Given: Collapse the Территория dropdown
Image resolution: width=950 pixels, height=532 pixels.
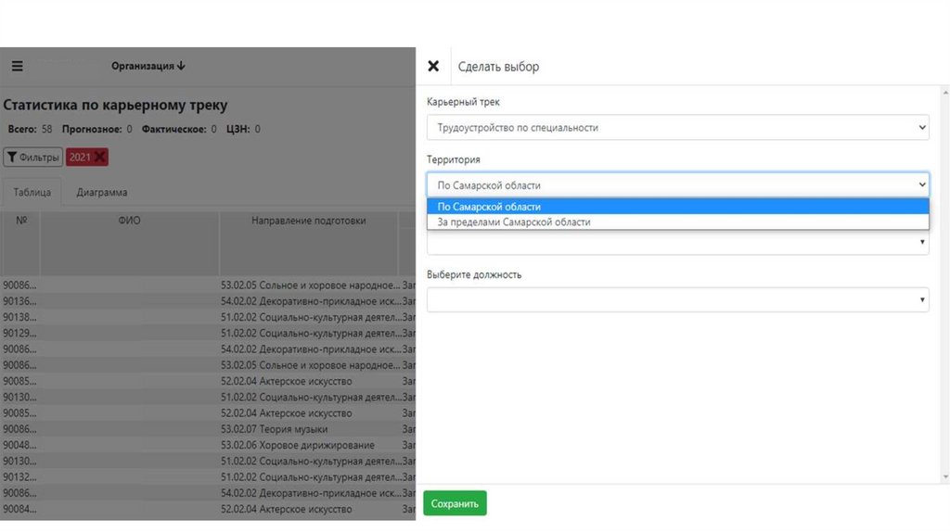Looking at the screenshot, I should [677, 184].
